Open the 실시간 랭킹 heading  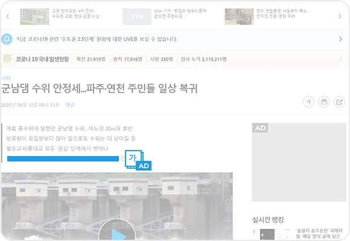[x=268, y=219]
